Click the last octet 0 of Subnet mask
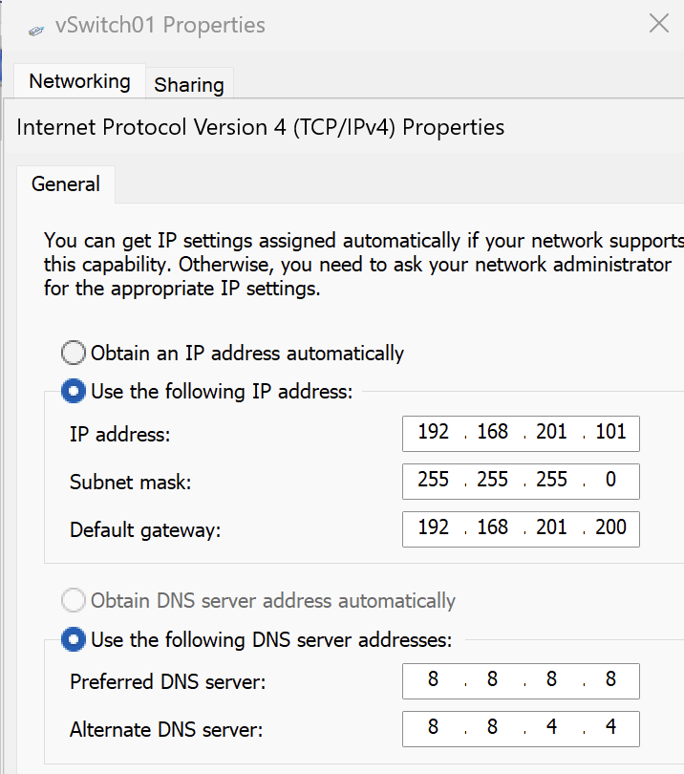This screenshot has height=774, width=684. (610, 481)
